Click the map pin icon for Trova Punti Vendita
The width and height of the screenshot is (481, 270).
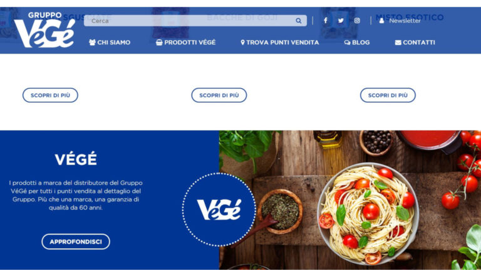(x=242, y=42)
